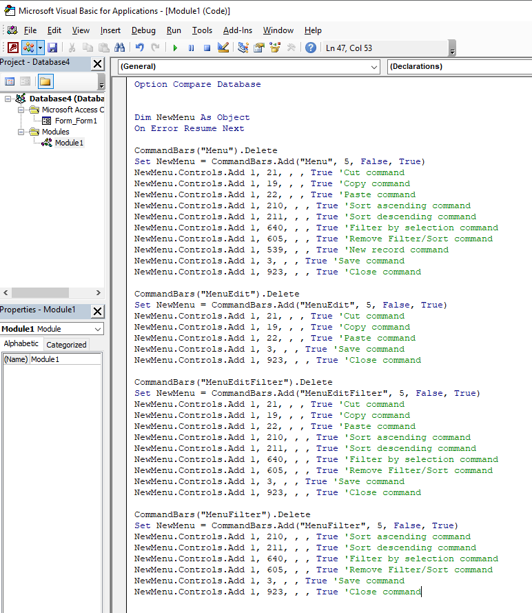Viewport: 532px width, 613px height.
Task: Toggle Folders view in Project panel
Action: point(45,81)
